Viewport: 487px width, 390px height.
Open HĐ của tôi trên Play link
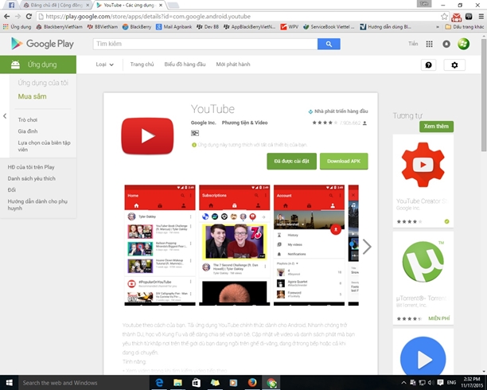(31, 167)
